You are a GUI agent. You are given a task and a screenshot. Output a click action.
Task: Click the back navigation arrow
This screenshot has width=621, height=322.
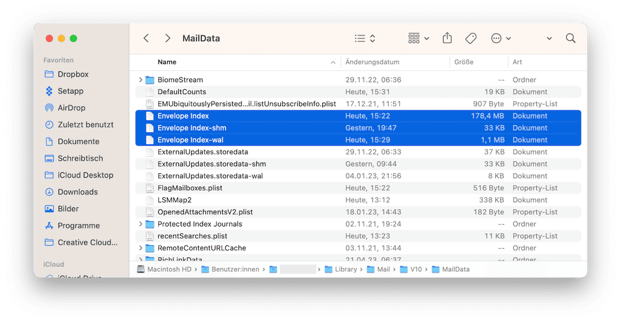tap(146, 39)
